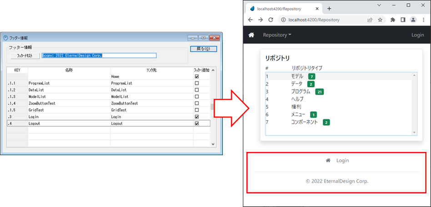
Task: Go back in browser history
Action: coord(250,20)
